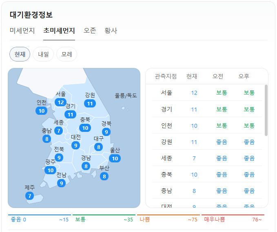
Task: Select the 초미세먼지 tab
Action: point(59,31)
